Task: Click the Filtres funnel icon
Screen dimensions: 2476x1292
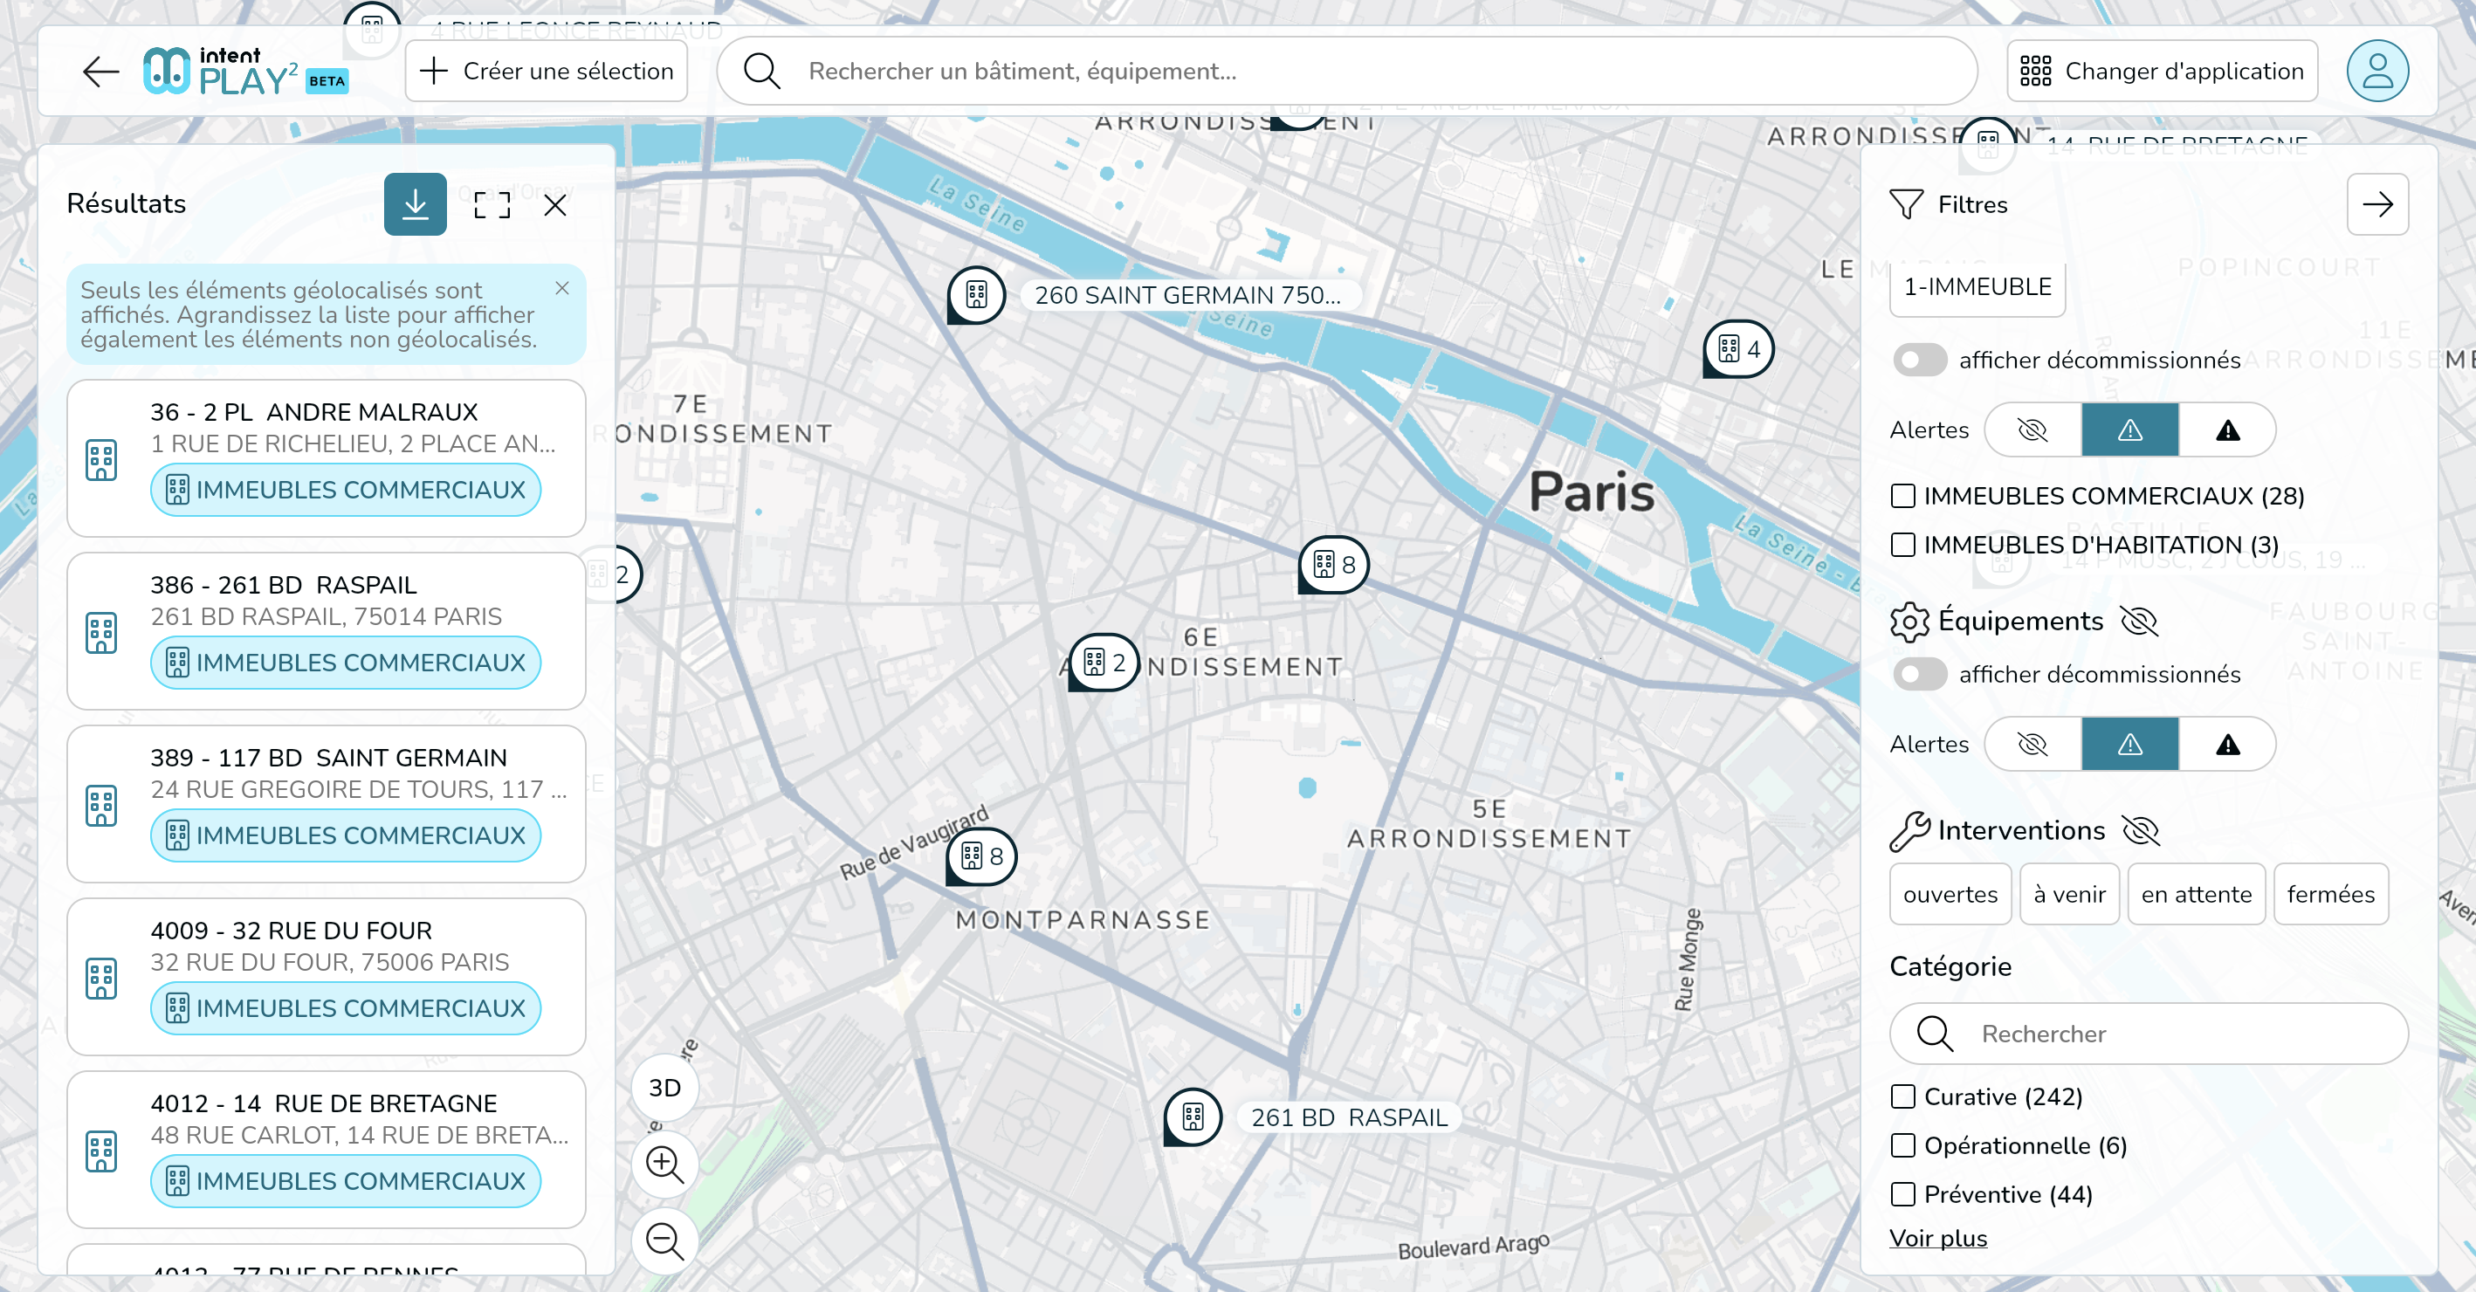Action: [x=1906, y=203]
